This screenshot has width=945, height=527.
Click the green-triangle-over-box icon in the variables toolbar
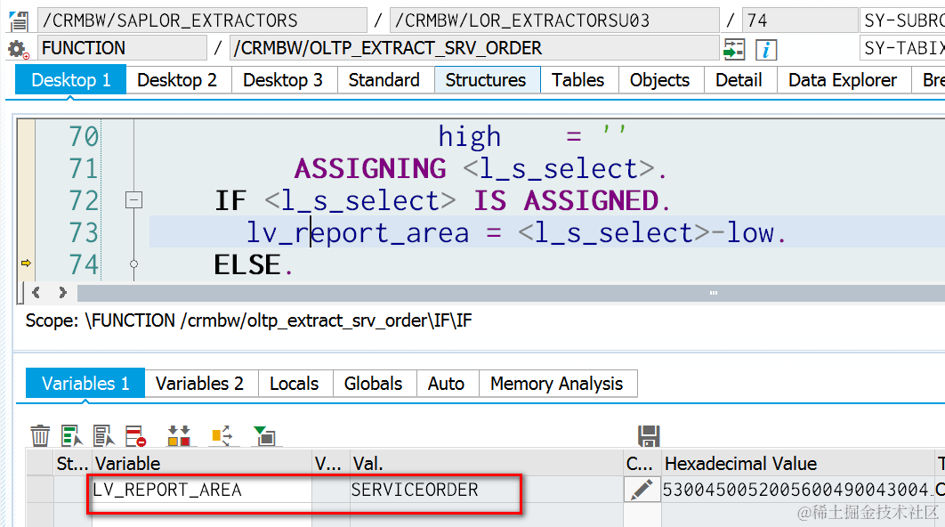[x=264, y=435]
